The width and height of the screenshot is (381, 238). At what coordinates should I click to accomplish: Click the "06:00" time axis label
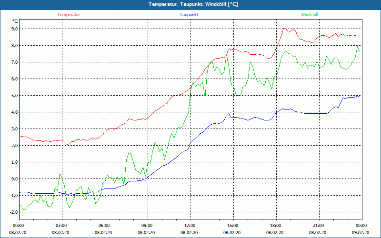coord(103,226)
